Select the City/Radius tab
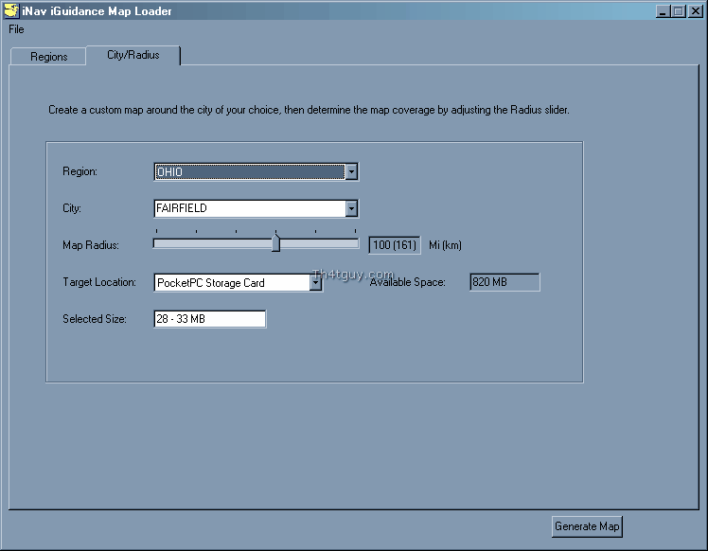Viewport: 708px width, 551px height. click(133, 55)
